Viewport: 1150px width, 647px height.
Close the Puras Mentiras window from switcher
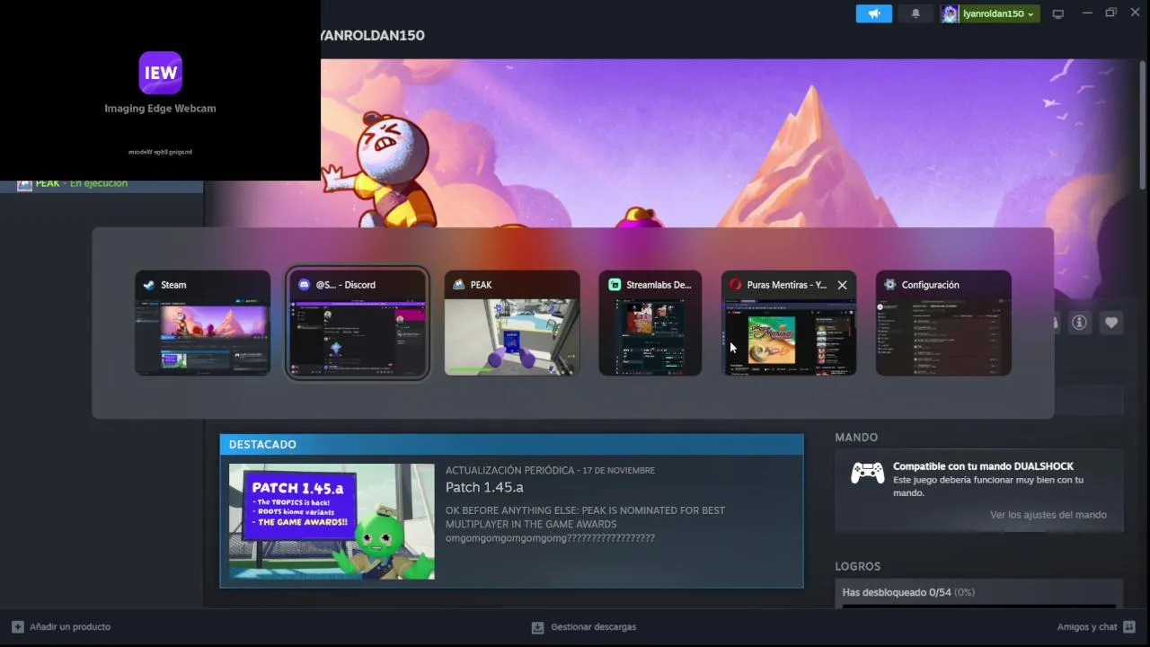842,285
